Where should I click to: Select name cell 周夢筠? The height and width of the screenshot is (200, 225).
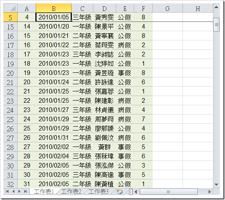104,119
